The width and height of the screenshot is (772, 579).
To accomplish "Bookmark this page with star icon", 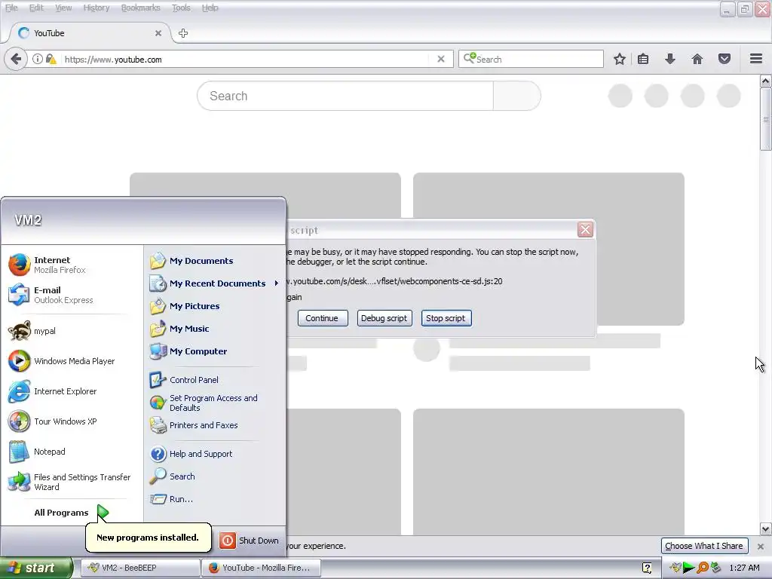I will [620, 59].
